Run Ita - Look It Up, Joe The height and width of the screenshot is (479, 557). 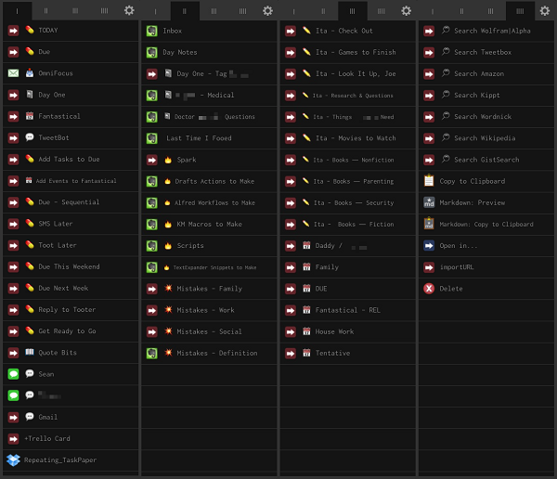point(348,74)
